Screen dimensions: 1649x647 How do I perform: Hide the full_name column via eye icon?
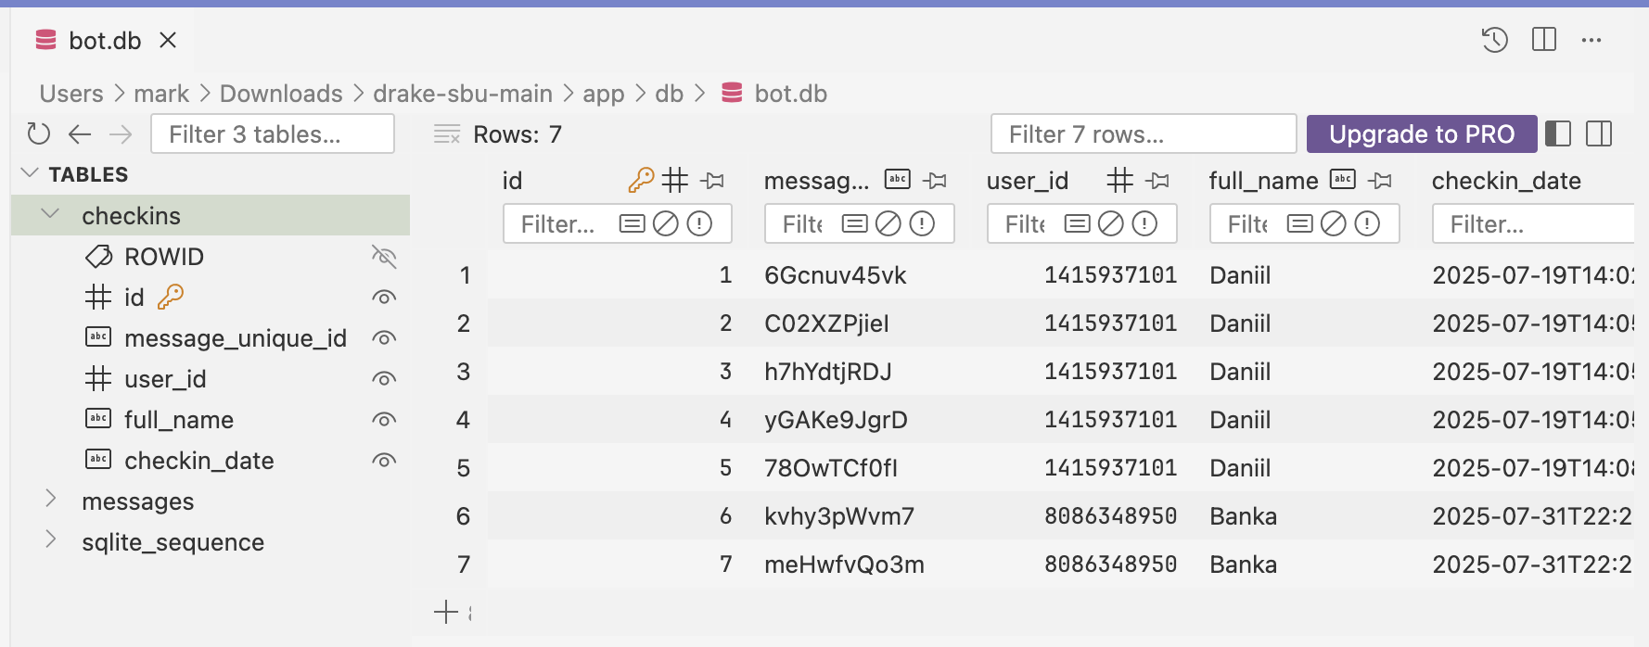point(384,420)
